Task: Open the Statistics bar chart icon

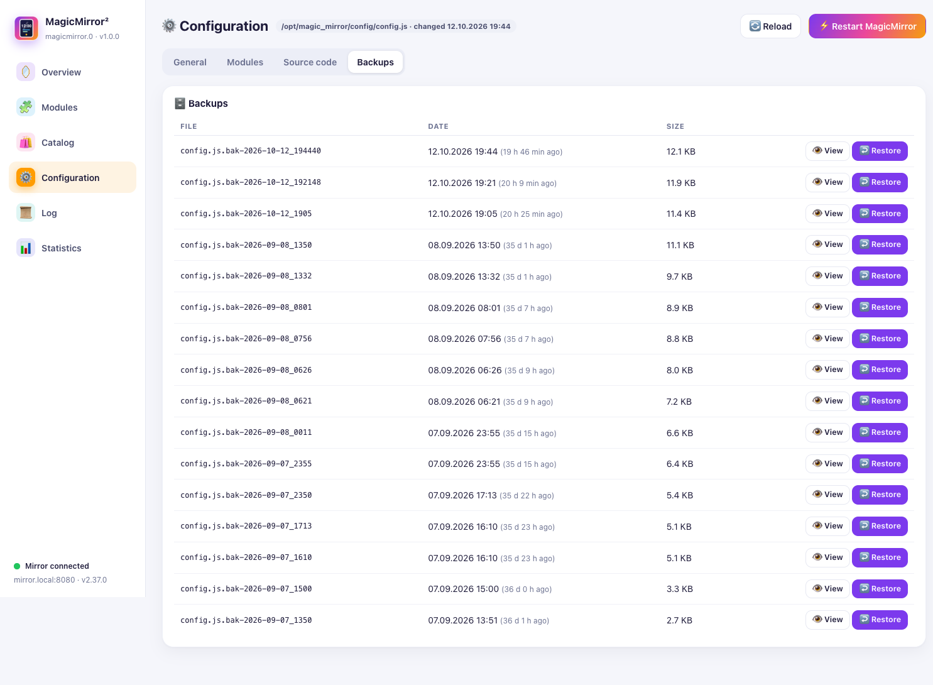Action: pyautogui.click(x=26, y=248)
